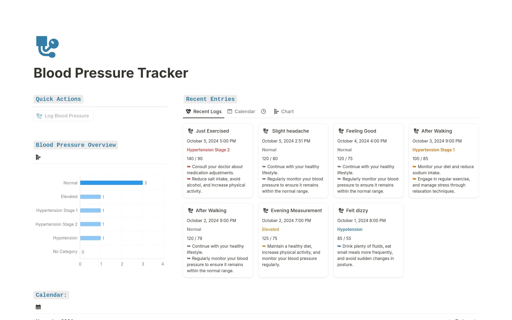Click the stethoscope icon on the Felt dizzy card
512x320 pixels.
341,210
